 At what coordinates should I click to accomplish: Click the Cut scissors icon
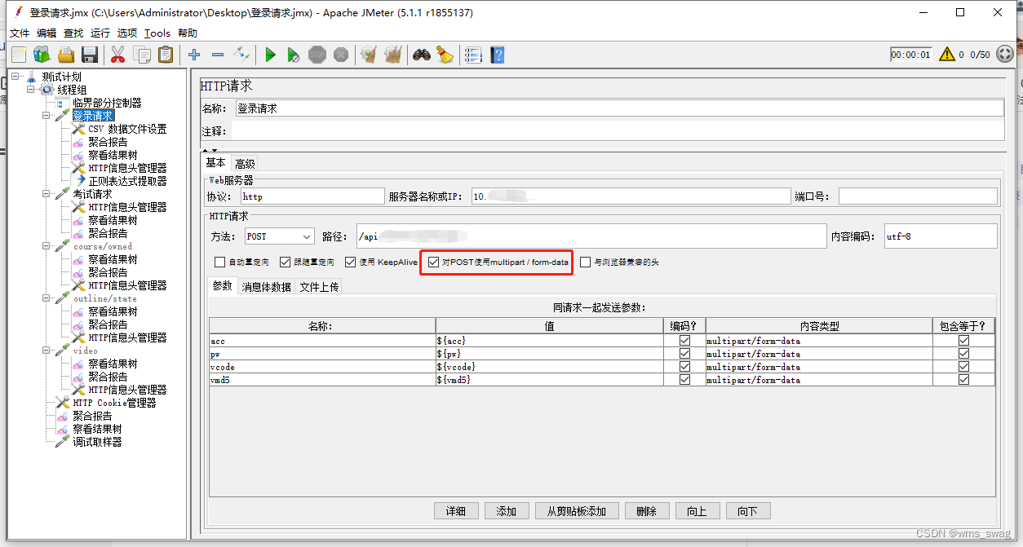point(117,55)
